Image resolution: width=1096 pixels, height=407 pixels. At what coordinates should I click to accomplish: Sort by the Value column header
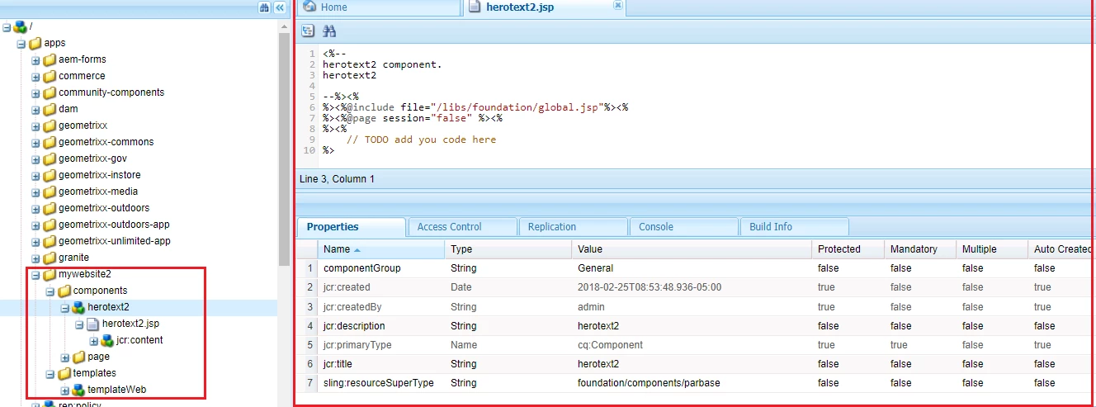[x=692, y=249]
